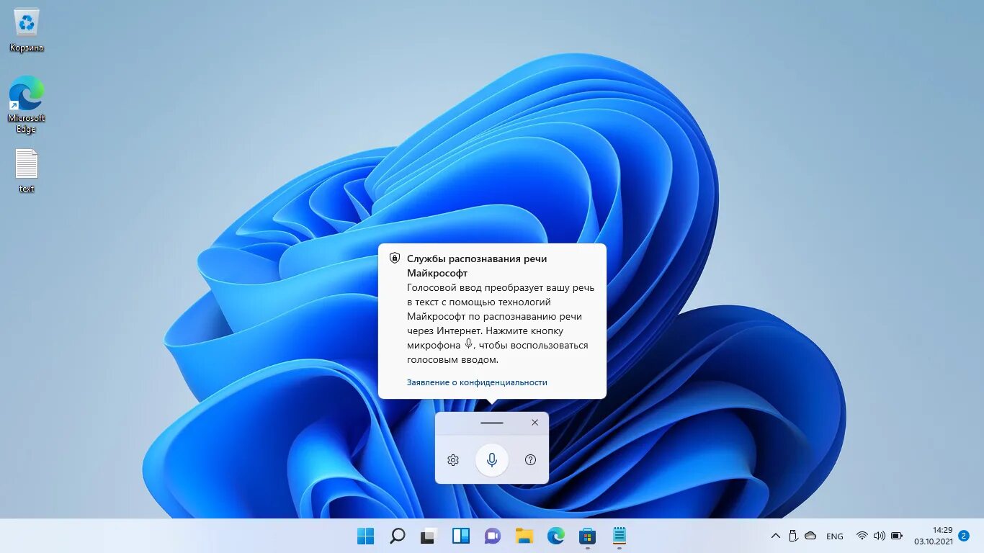This screenshot has height=553, width=984.
Task: Launch Microsoft Edge from the taskbar
Action: (x=556, y=536)
